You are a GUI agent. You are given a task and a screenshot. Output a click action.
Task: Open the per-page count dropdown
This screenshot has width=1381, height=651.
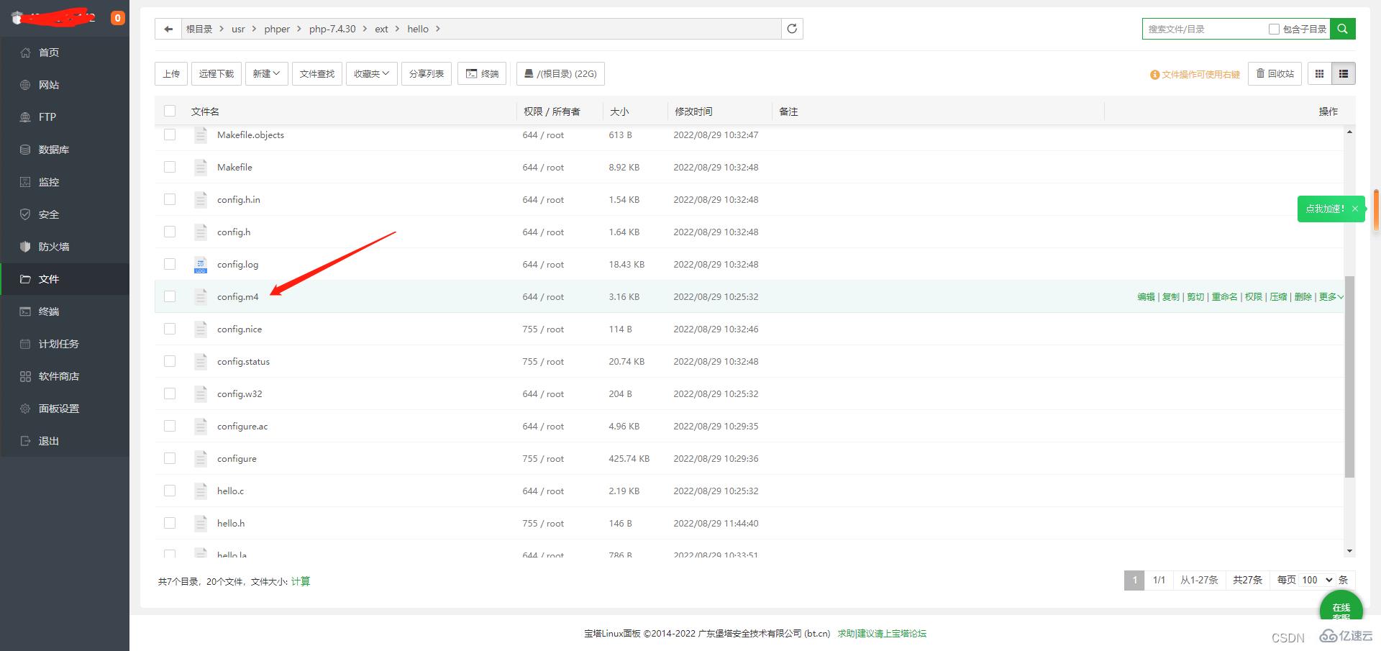1317,580
